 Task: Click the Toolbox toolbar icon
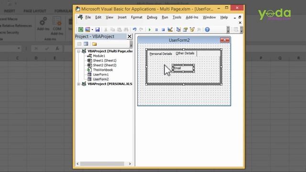pyautogui.click(x=199, y=30)
